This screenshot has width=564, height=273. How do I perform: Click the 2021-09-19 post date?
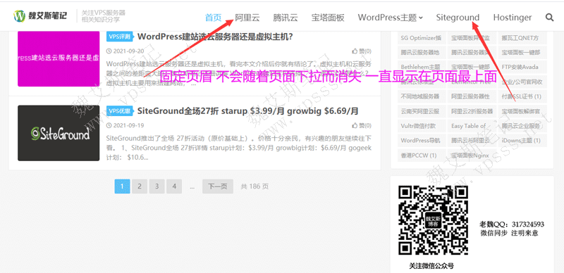(x=125, y=125)
